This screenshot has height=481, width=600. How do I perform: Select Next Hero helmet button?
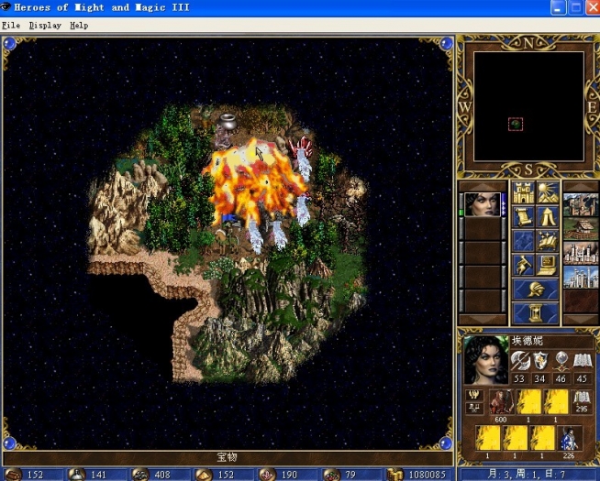[x=536, y=289]
